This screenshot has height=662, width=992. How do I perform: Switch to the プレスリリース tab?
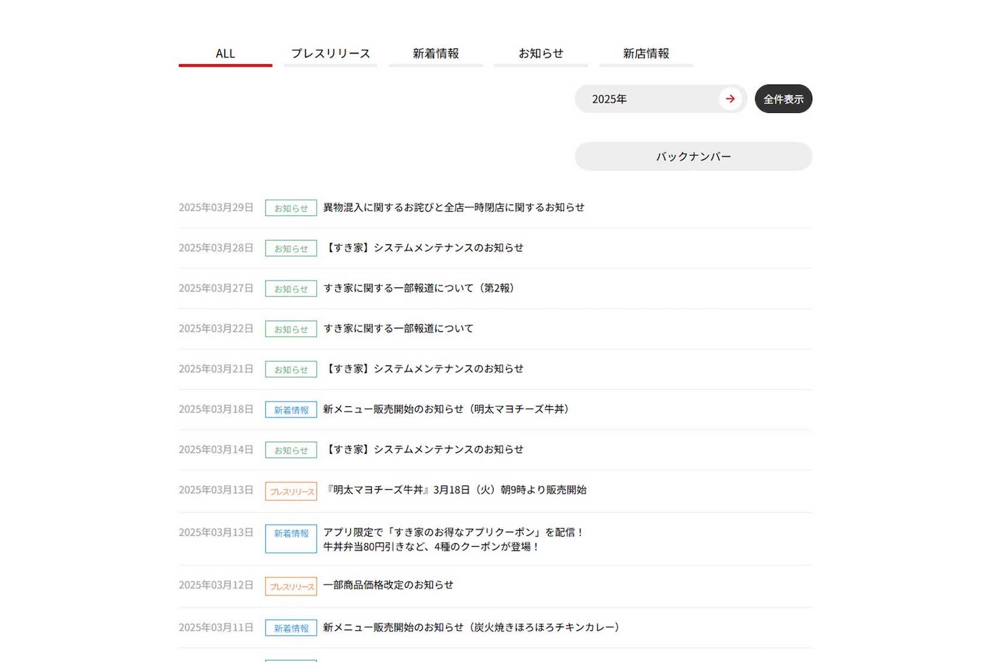(330, 53)
